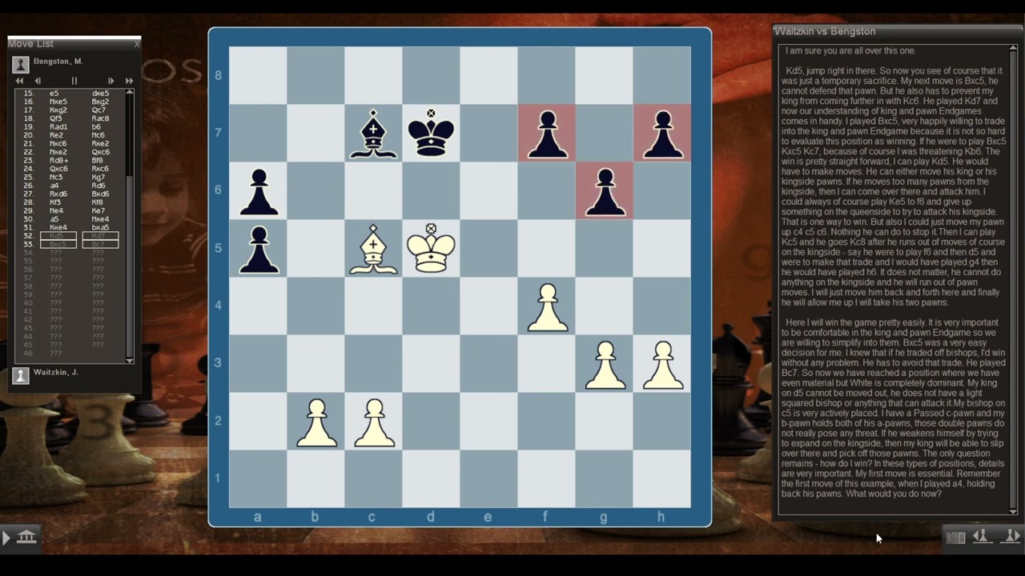The height and width of the screenshot is (576, 1025).
Task: Select move Kd7 in move 32
Action: [x=100, y=236]
